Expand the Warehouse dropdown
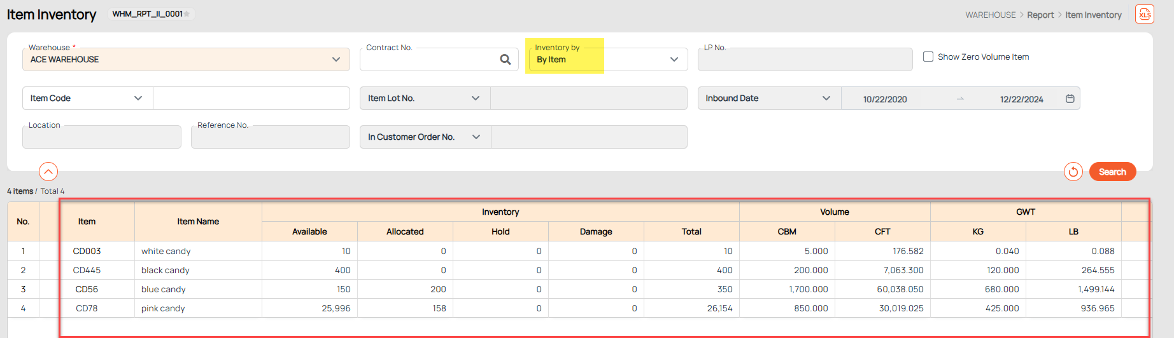 [x=336, y=60]
